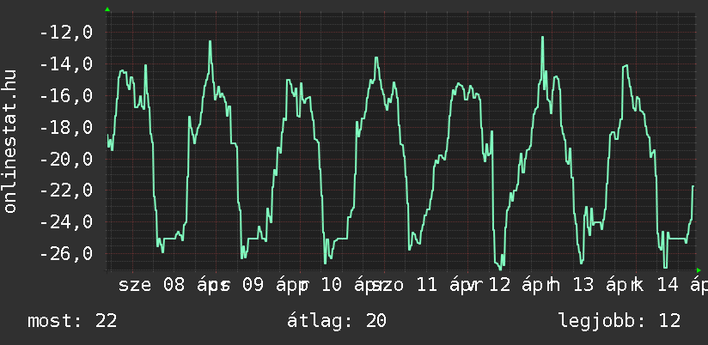Select the '08' date on the time axis
The width and height of the screenshot is (708, 345).
tap(174, 285)
